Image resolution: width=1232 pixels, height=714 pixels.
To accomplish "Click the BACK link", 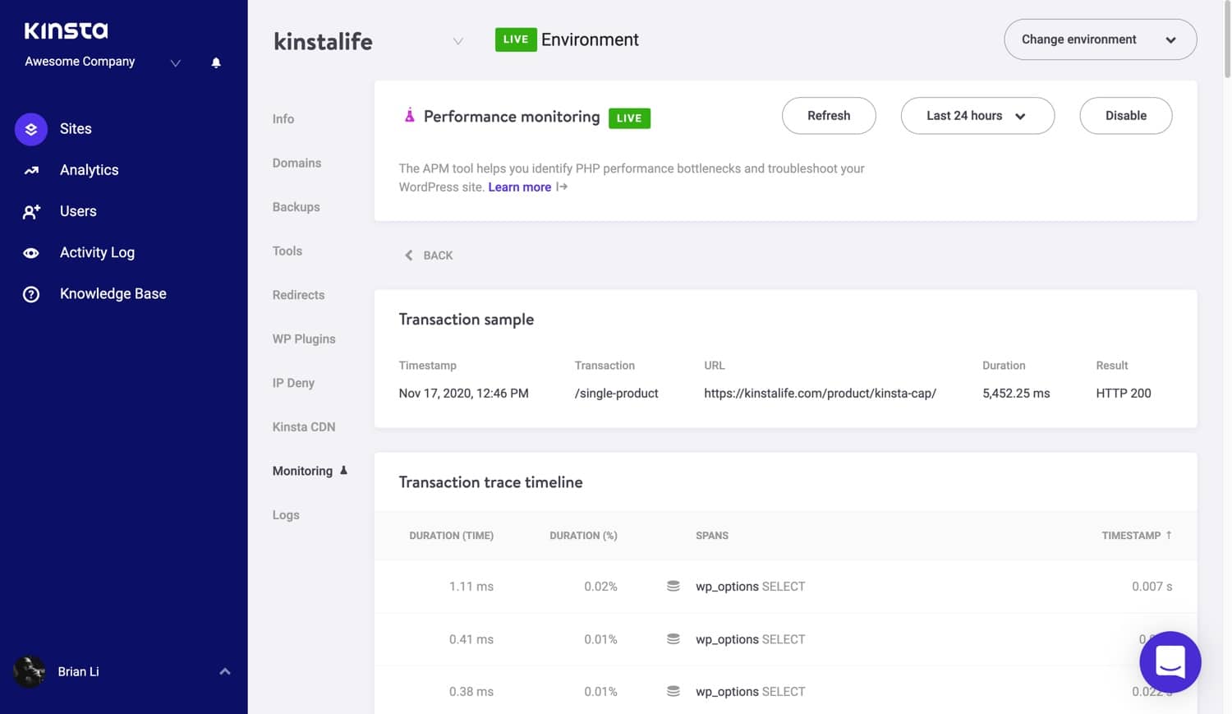I will (x=438, y=256).
